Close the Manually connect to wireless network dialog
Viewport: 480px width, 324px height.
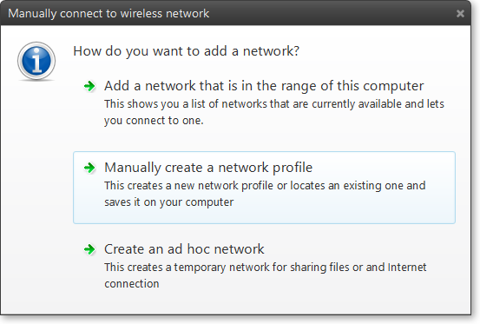tap(460, 14)
